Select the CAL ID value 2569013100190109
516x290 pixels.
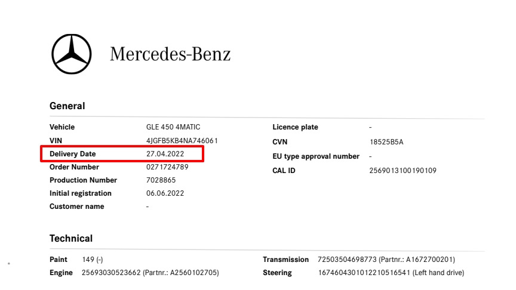click(403, 171)
